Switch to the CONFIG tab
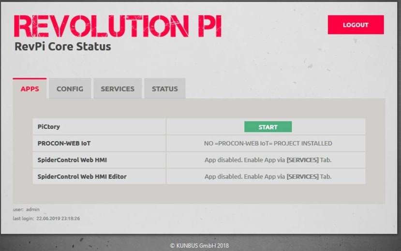Viewport: 401px width, 251px height. point(70,89)
